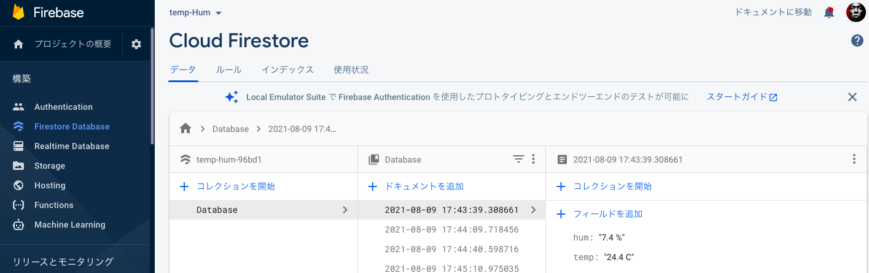This screenshot has width=869, height=273.
Task: Switch to the データ tab
Action: [x=184, y=70]
